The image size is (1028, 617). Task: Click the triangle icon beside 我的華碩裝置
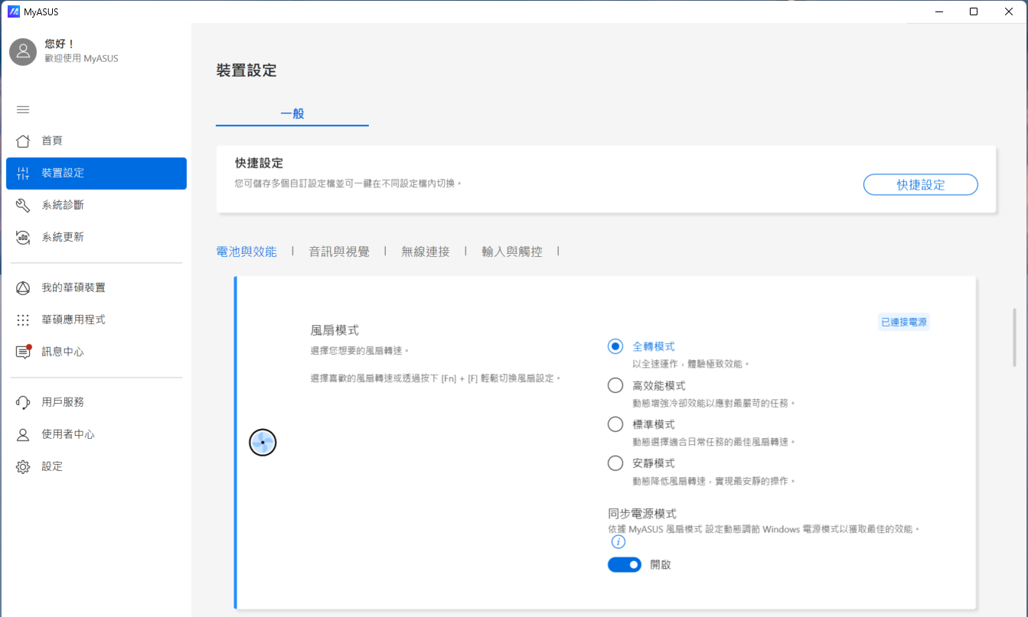click(23, 287)
